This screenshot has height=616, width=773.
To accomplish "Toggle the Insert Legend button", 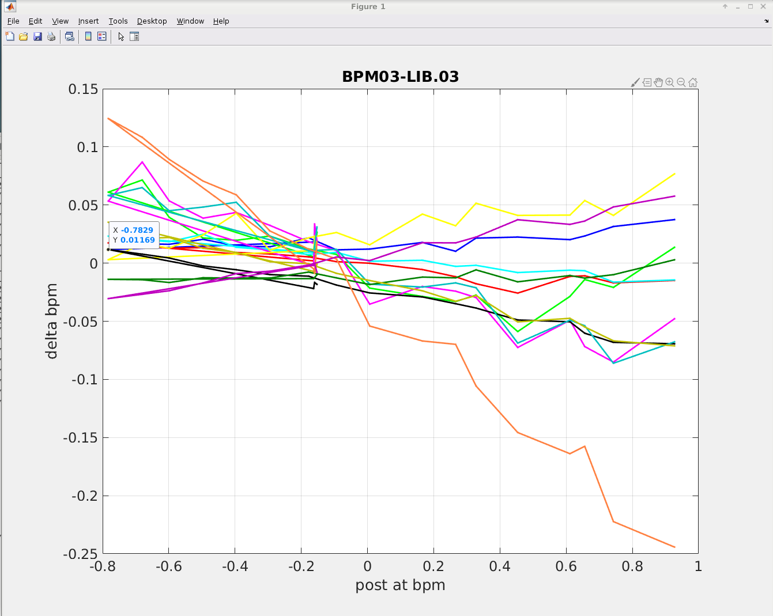I will pos(102,36).
